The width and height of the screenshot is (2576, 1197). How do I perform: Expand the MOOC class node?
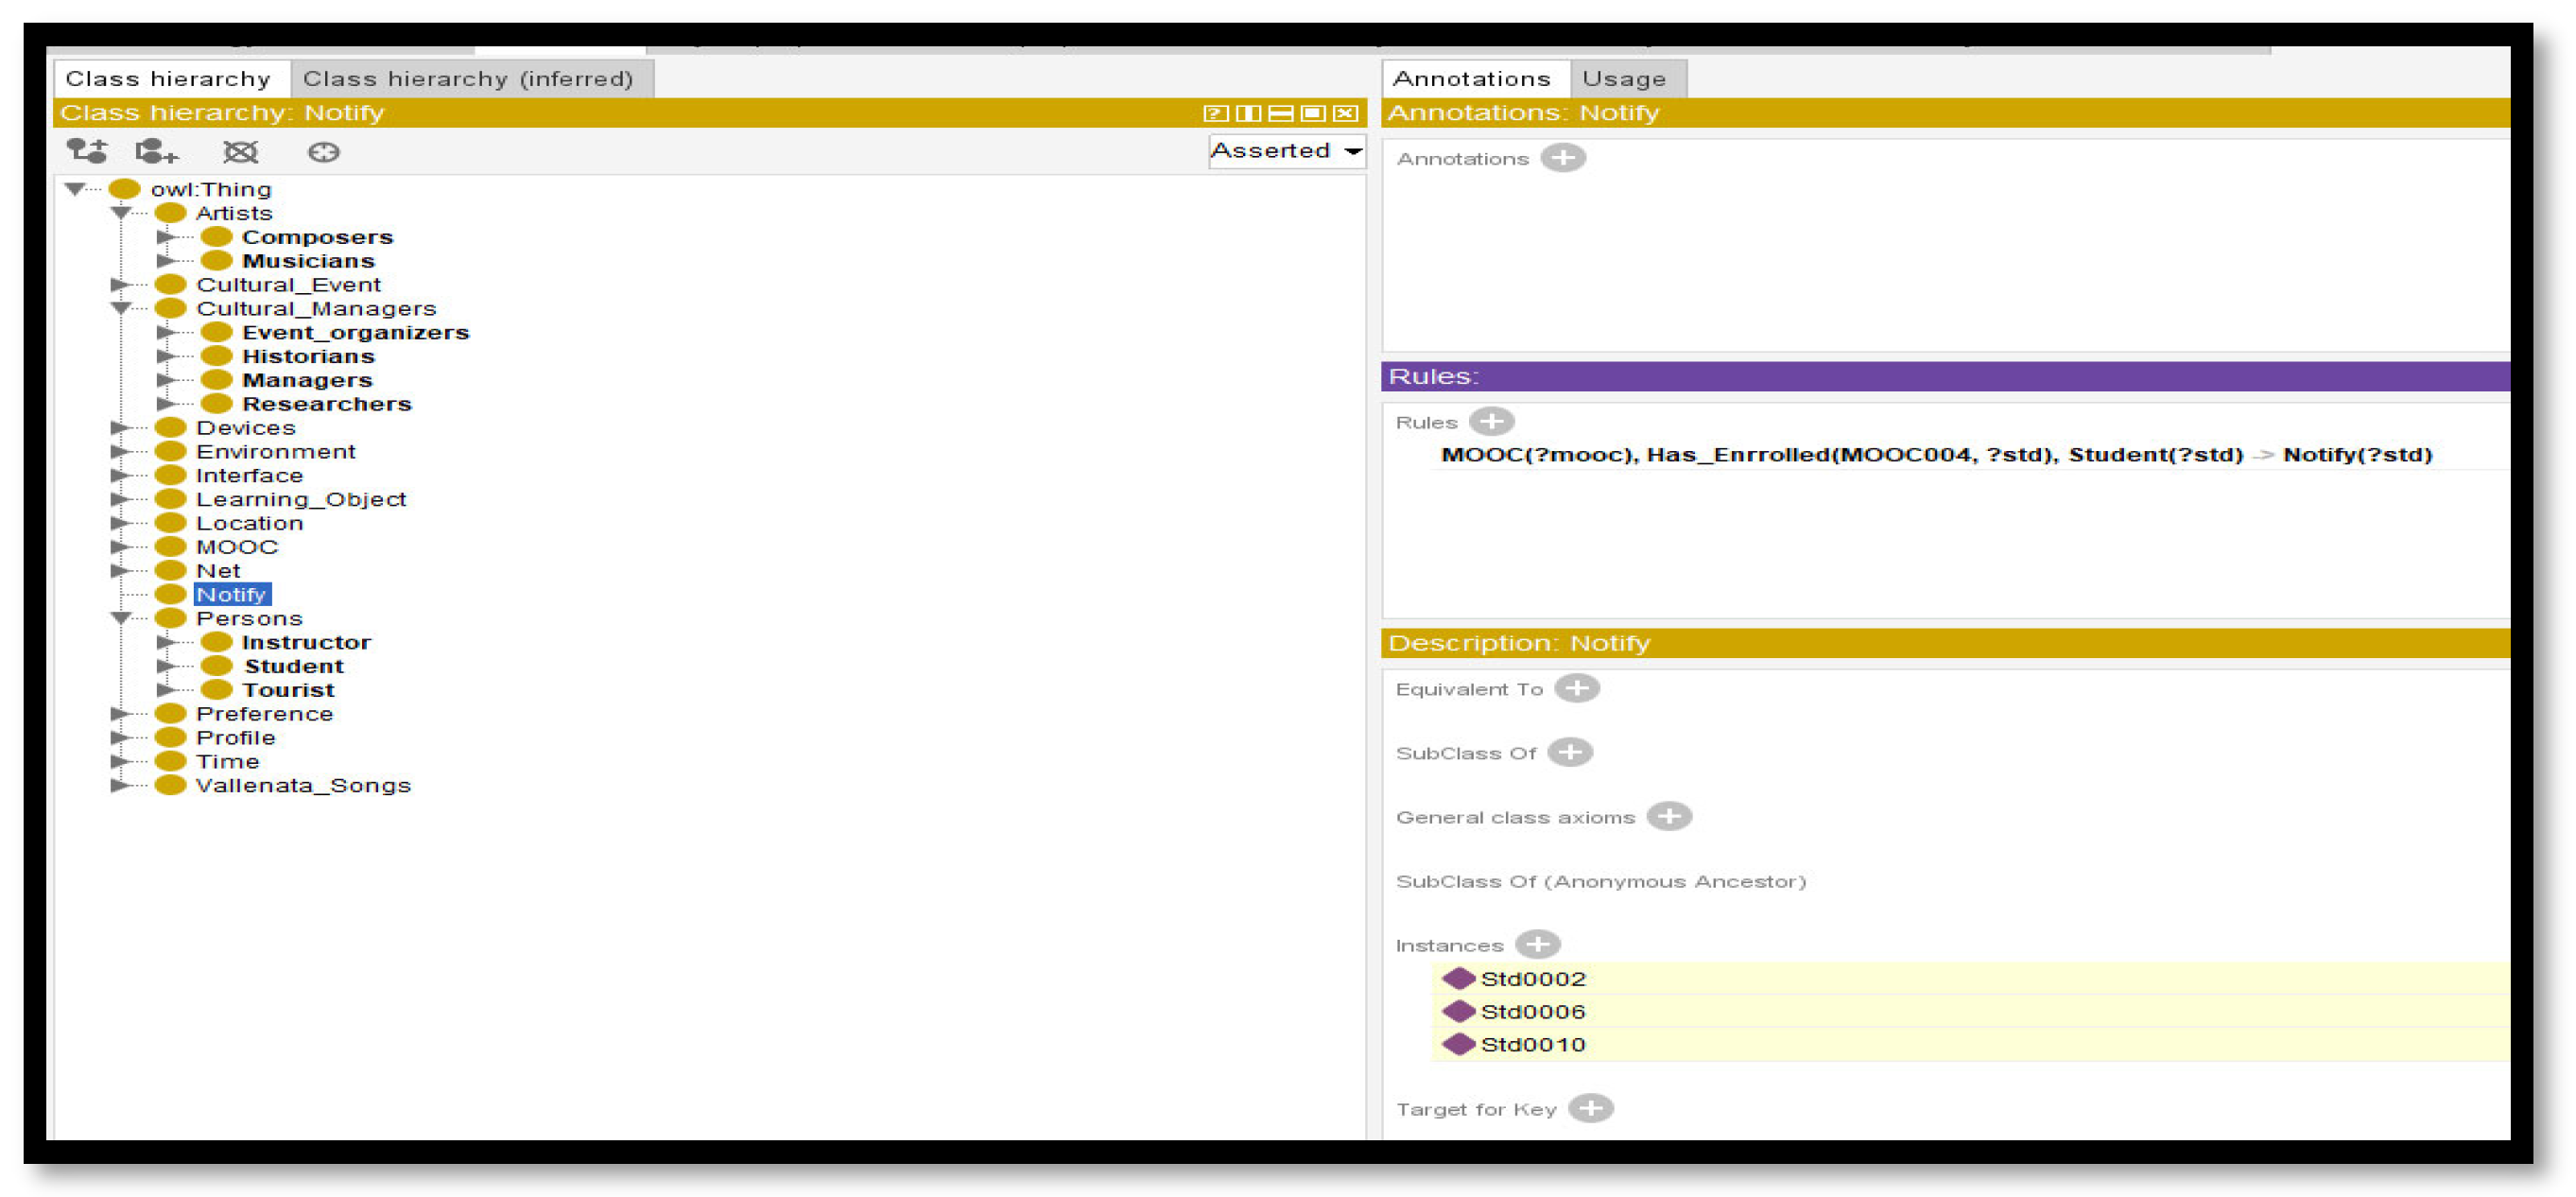[x=120, y=546]
